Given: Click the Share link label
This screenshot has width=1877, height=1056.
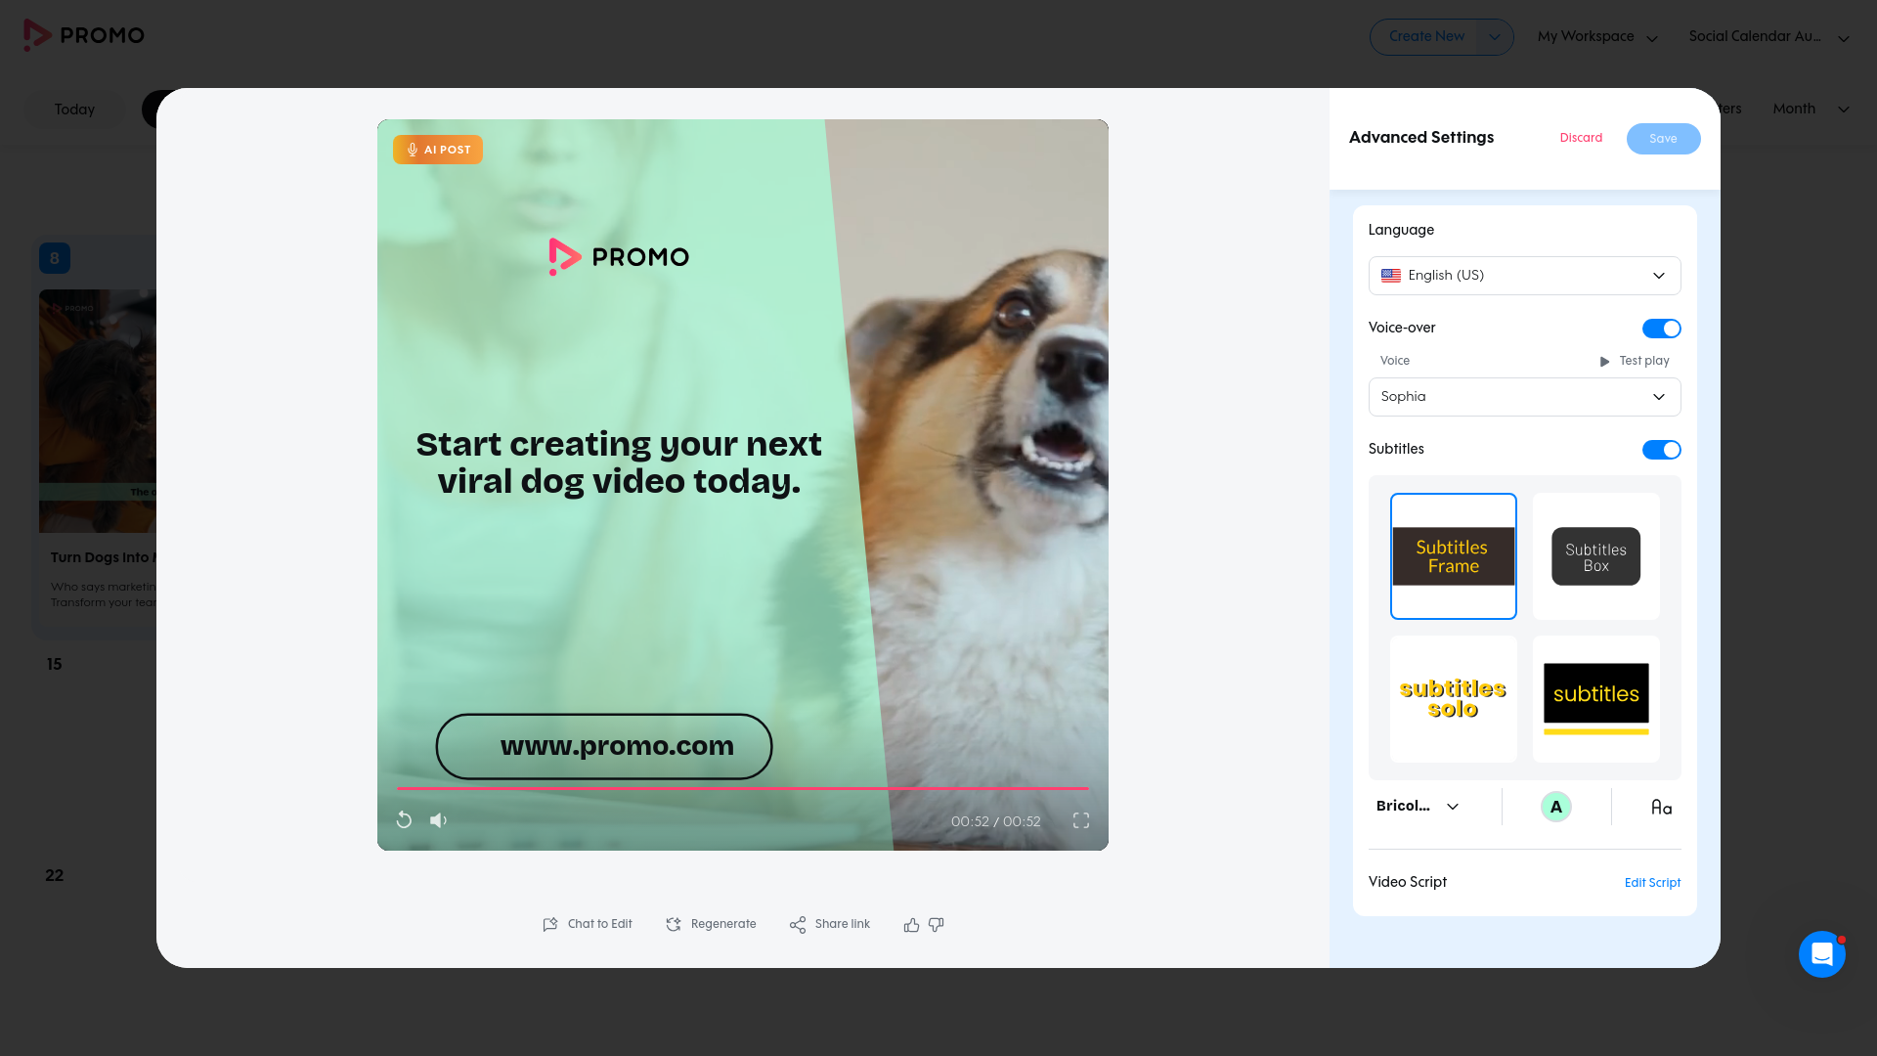Looking at the screenshot, I should 842,925.
